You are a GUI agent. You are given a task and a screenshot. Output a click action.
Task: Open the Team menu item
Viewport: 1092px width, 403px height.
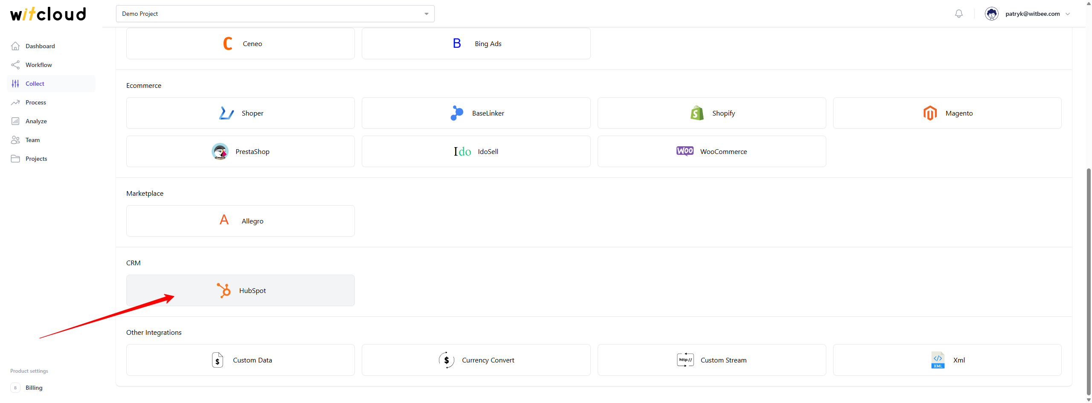[x=51, y=140]
